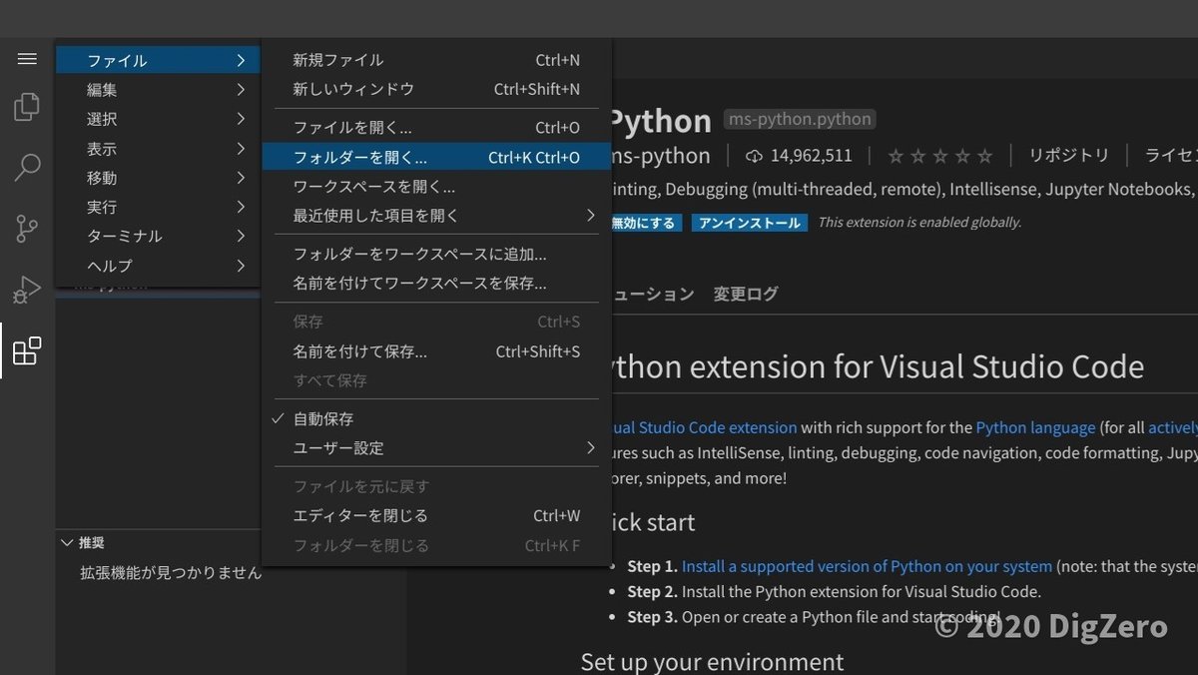
Task: Open the Explorer view icon
Action: pyautogui.click(x=27, y=107)
